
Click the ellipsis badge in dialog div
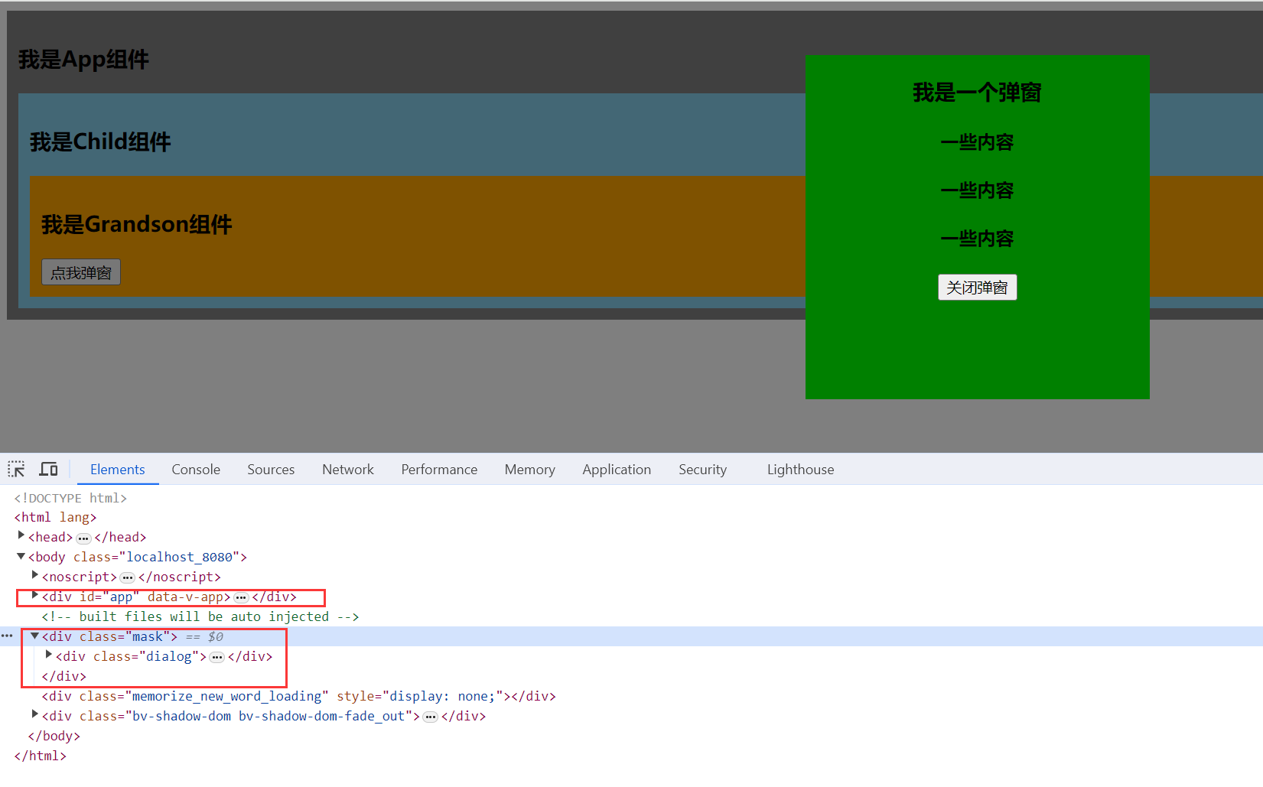tap(217, 658)
